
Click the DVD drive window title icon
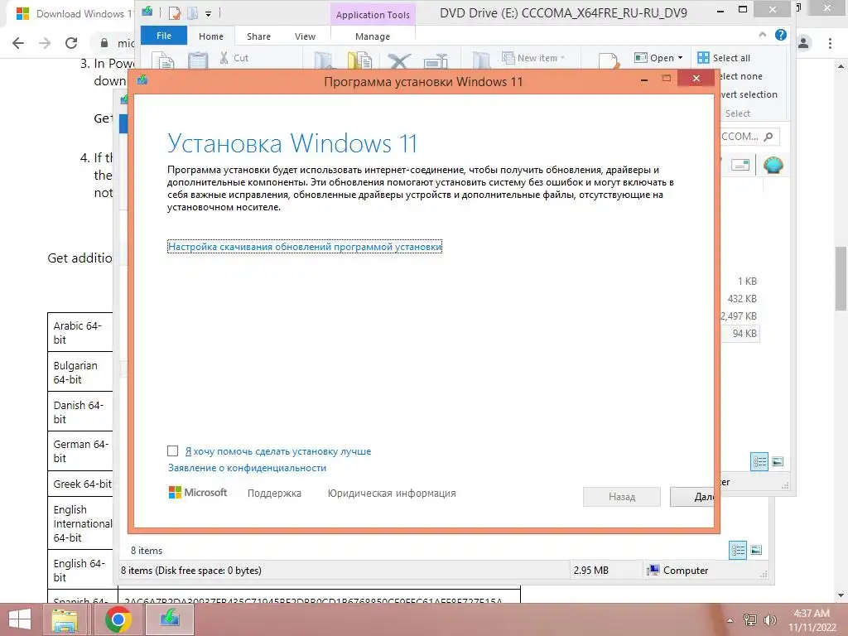(x=147, y=12)
